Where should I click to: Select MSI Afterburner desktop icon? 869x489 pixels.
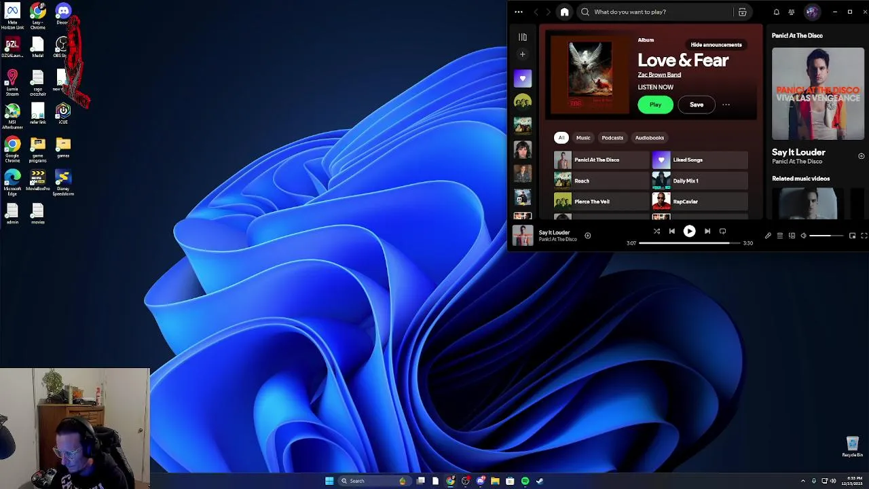pos(12,116)
